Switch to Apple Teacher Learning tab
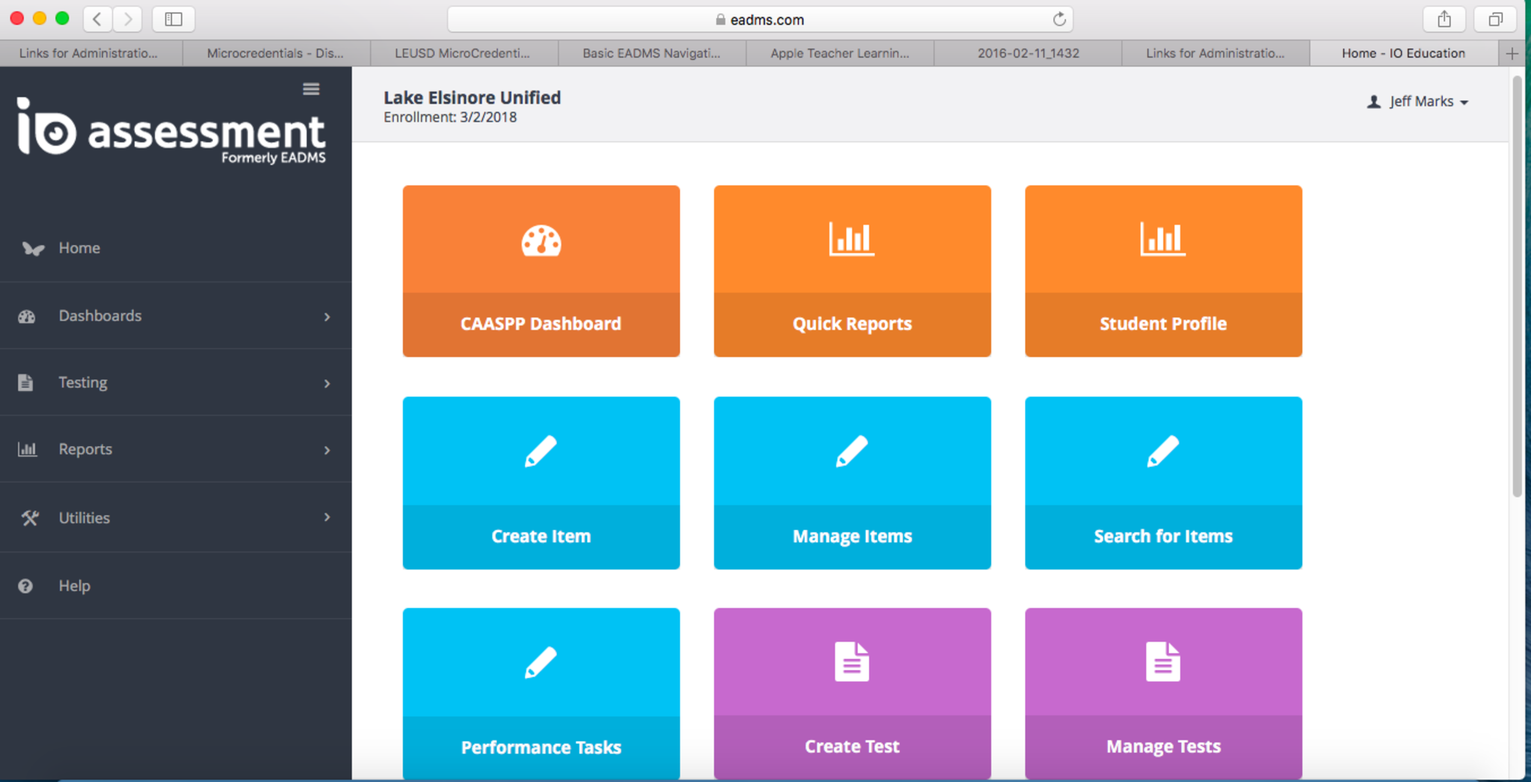The width and height of the screenshot is (1531, 782). click(840, 53)
